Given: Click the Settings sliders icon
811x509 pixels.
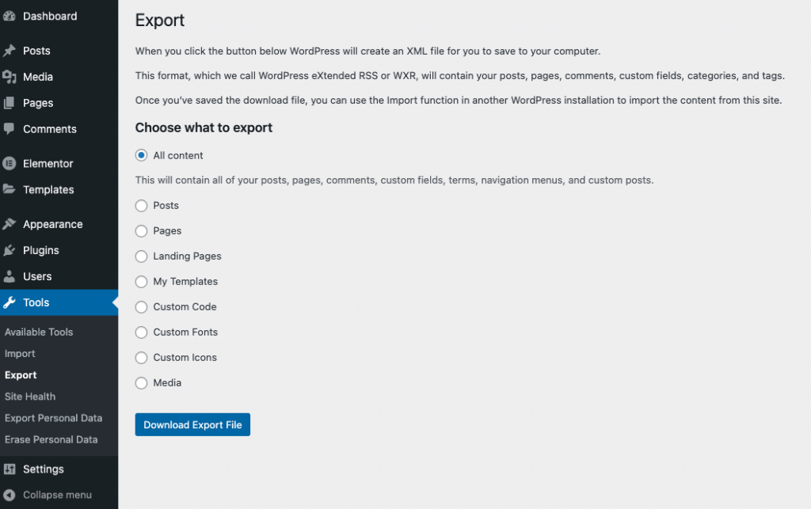Looking at the screenshot, I should click(x=10, y=469).
